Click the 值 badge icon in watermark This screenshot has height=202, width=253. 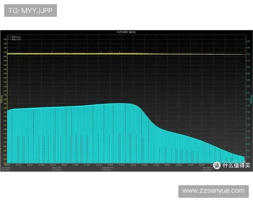(218, 165)
